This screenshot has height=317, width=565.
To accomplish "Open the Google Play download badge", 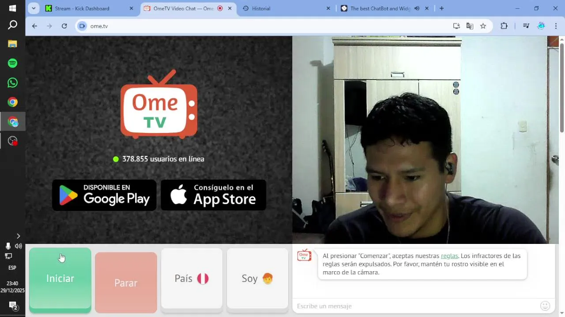I will [104, 195].
